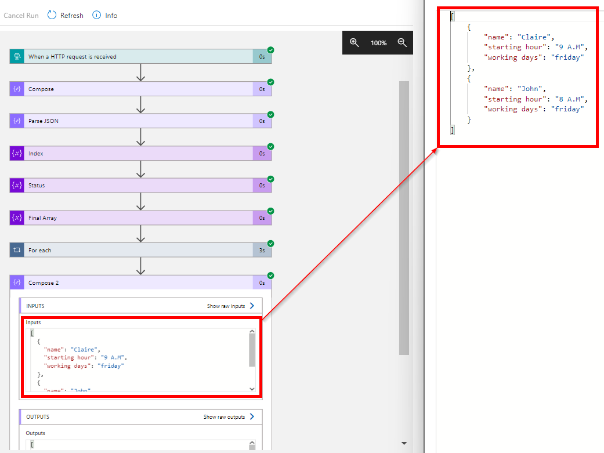This screenshot has height=453, width=604.
Task: Click the Status variable icon
Action: 17,185
